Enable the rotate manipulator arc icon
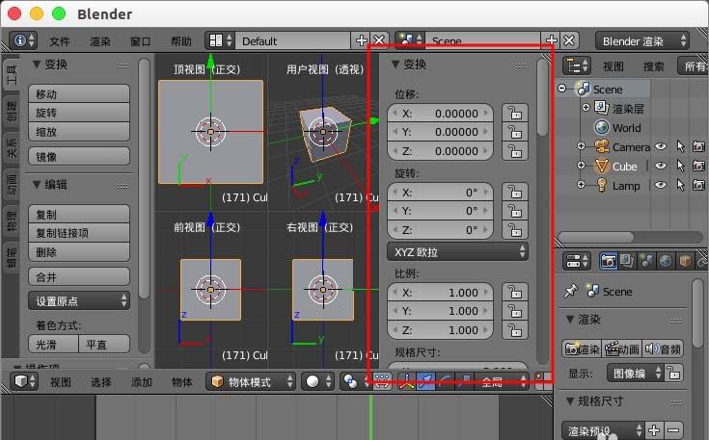Image resolution: width=709 pixels, height=440 pixels. click(445, 382)
